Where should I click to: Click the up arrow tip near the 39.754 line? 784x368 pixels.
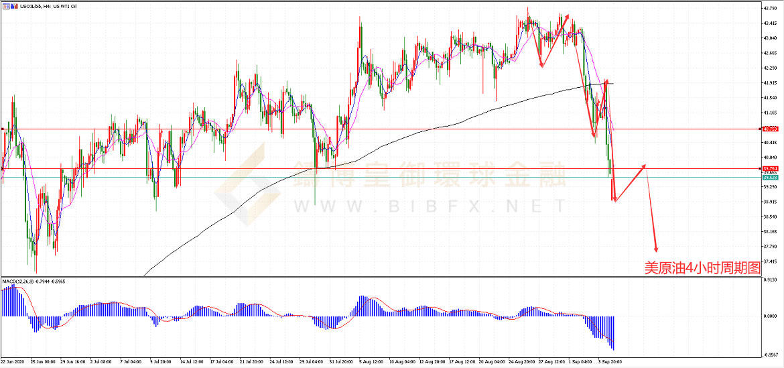[645, 165]
